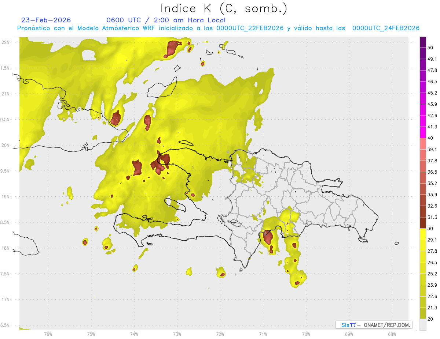Click the olive colorbar segment between 20 and 21.3
This screenshot has width=440, height=339.
423,313
